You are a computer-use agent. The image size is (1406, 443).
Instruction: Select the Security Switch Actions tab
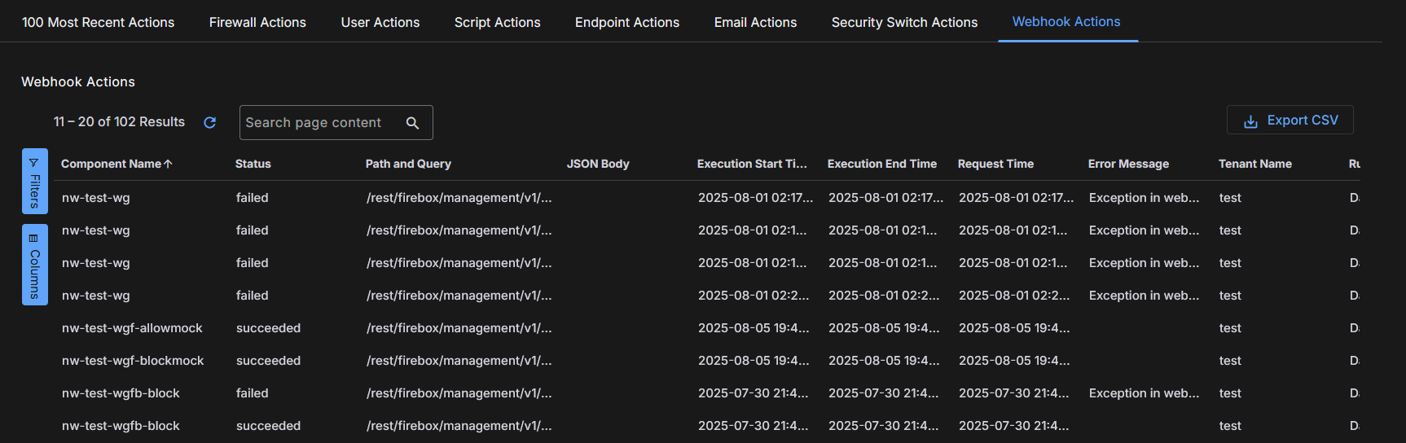tap(904, 22)
